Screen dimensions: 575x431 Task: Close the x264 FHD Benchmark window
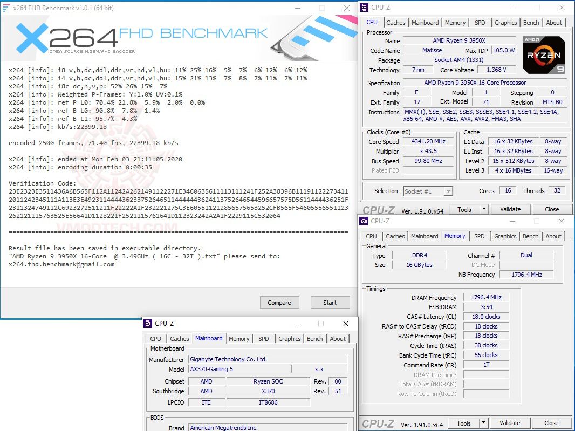[346, 8]
